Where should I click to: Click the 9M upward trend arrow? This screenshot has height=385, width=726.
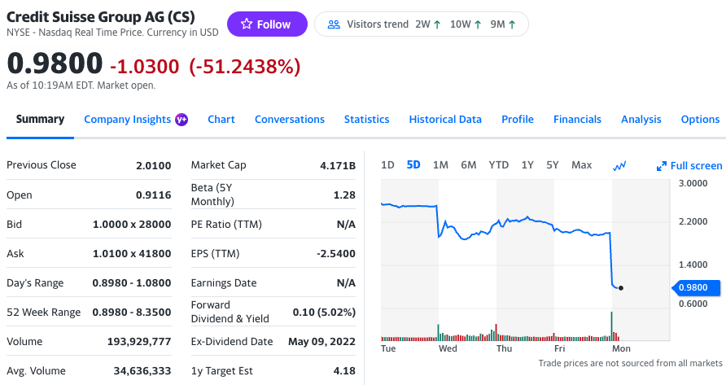[x=512, y=24]
